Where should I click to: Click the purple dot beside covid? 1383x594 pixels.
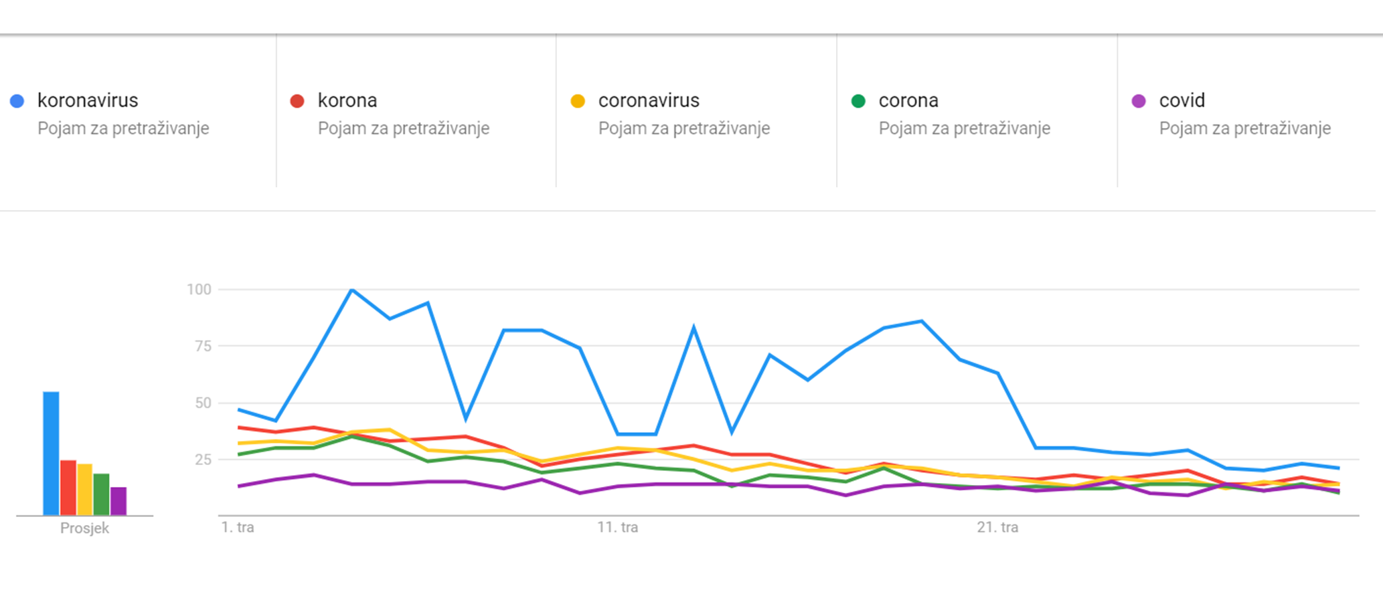click(1139, 101)
